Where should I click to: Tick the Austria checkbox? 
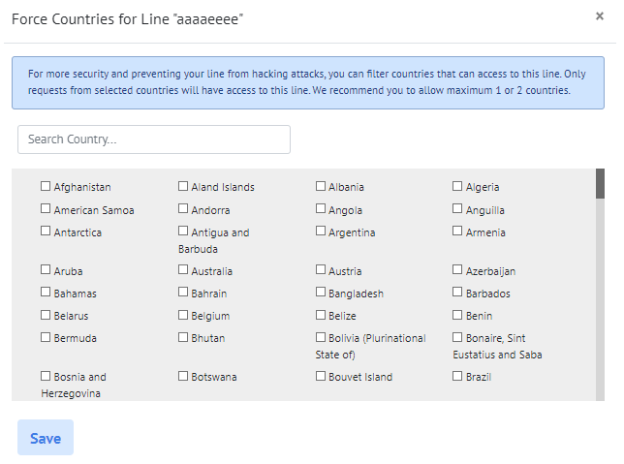[x=321, y=270]
